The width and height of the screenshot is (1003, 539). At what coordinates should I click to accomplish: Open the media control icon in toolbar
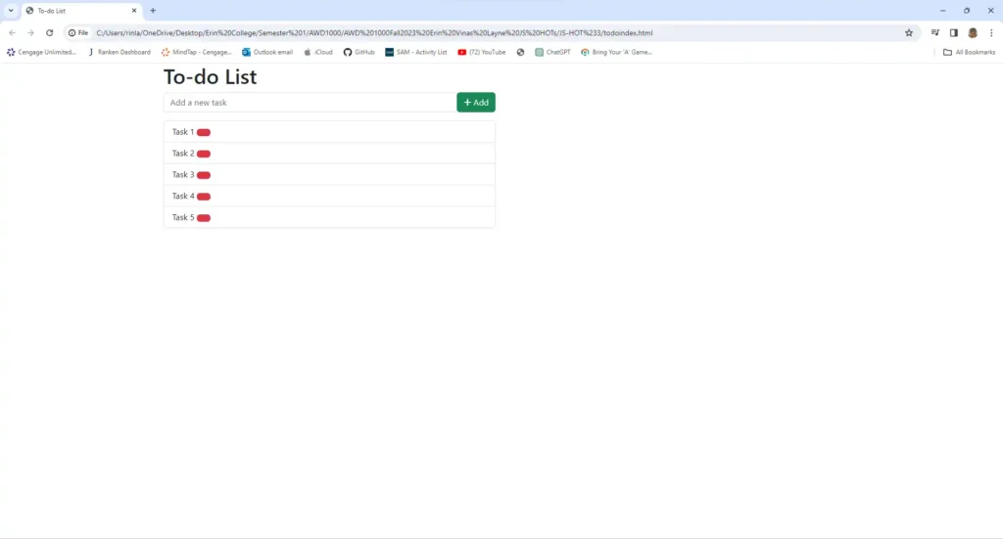click(935, 32)
